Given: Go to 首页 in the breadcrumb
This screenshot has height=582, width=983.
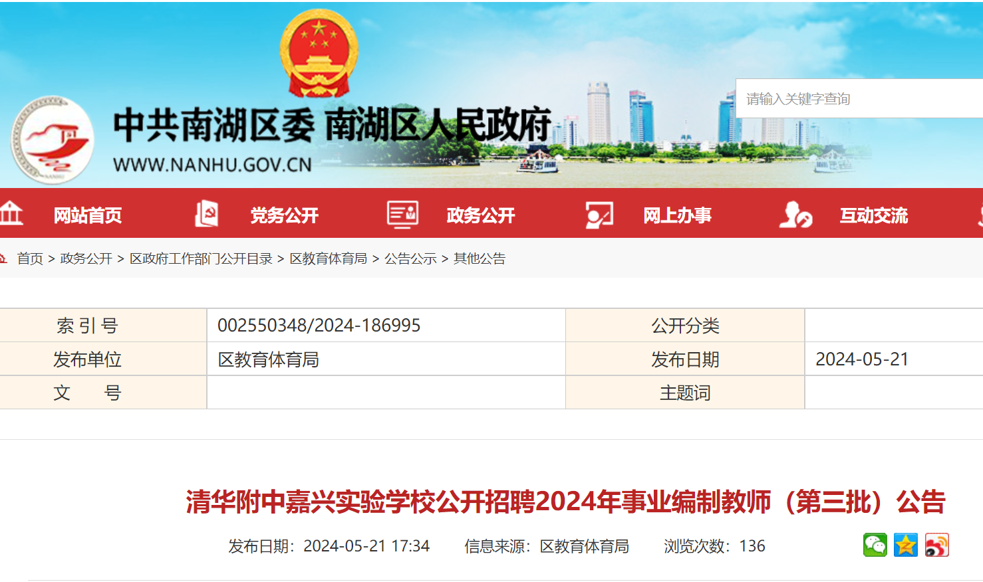Looking at the screenshot, I should 30,258.
